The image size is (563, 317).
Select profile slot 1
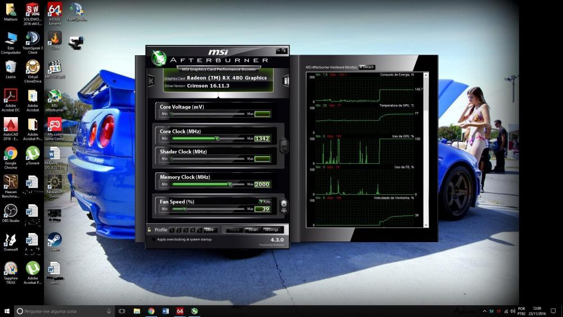click(172, 230)
